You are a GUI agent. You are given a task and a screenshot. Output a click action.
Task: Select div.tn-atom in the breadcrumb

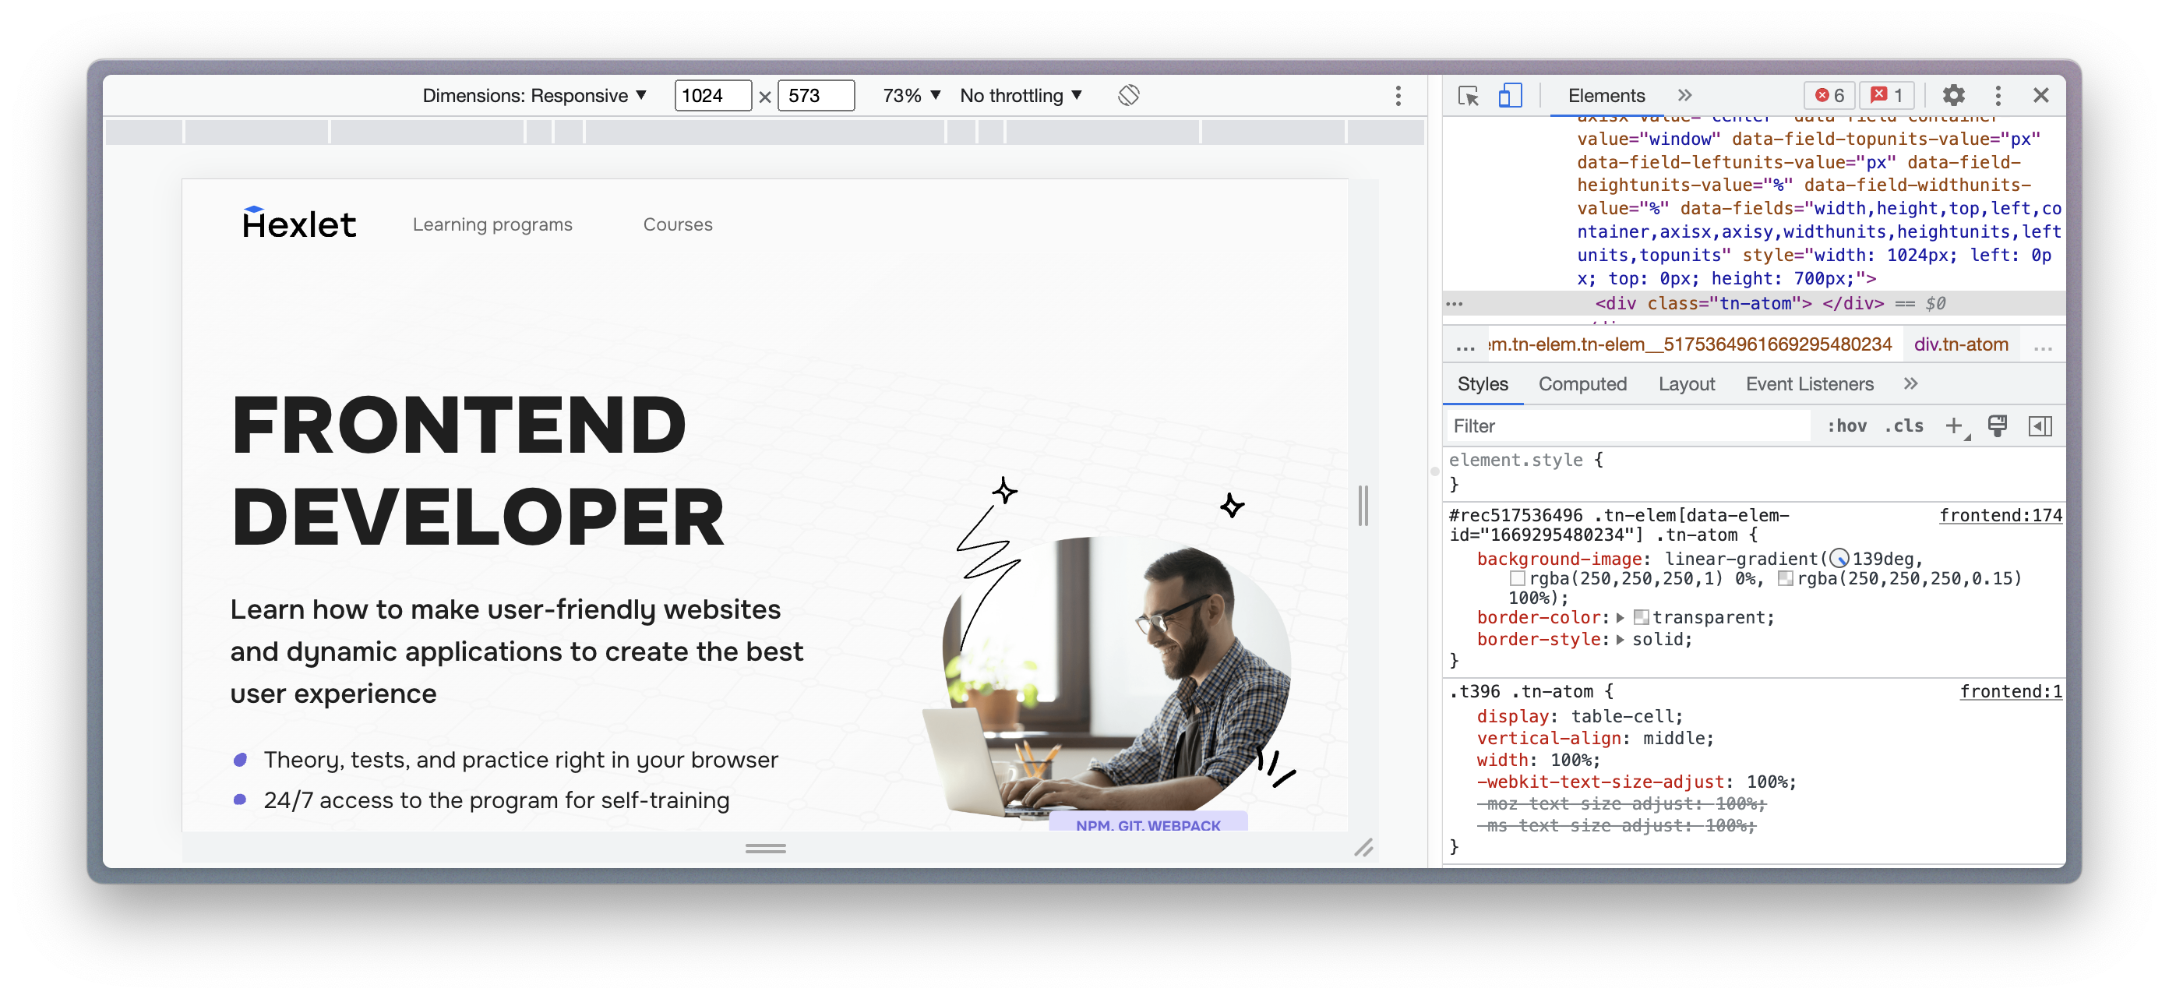[1961, 344]
